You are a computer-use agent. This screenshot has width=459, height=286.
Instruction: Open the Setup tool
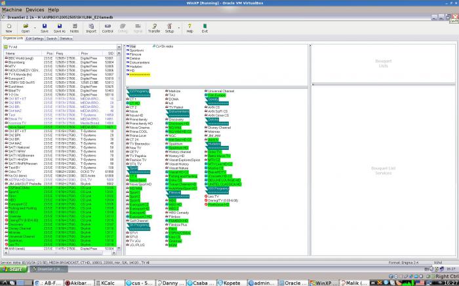tap(169, 28)
